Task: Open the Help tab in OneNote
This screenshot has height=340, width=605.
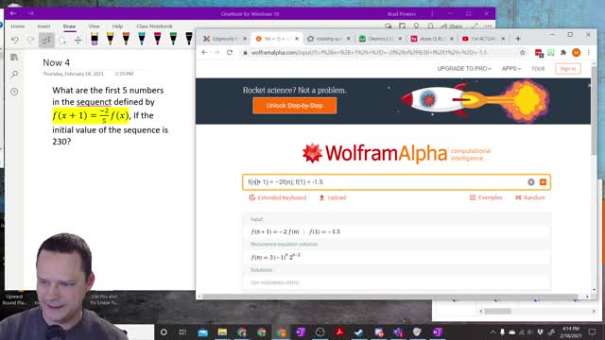Action: 117,26
